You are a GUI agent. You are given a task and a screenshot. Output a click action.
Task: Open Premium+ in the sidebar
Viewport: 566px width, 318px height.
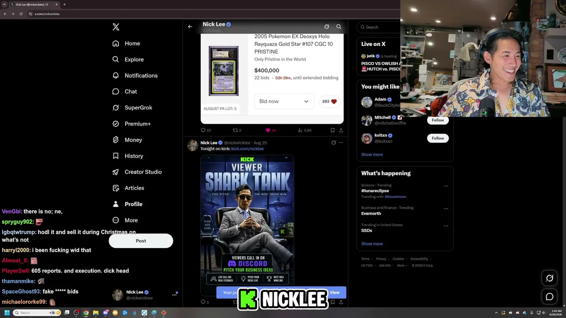point(131,124)
